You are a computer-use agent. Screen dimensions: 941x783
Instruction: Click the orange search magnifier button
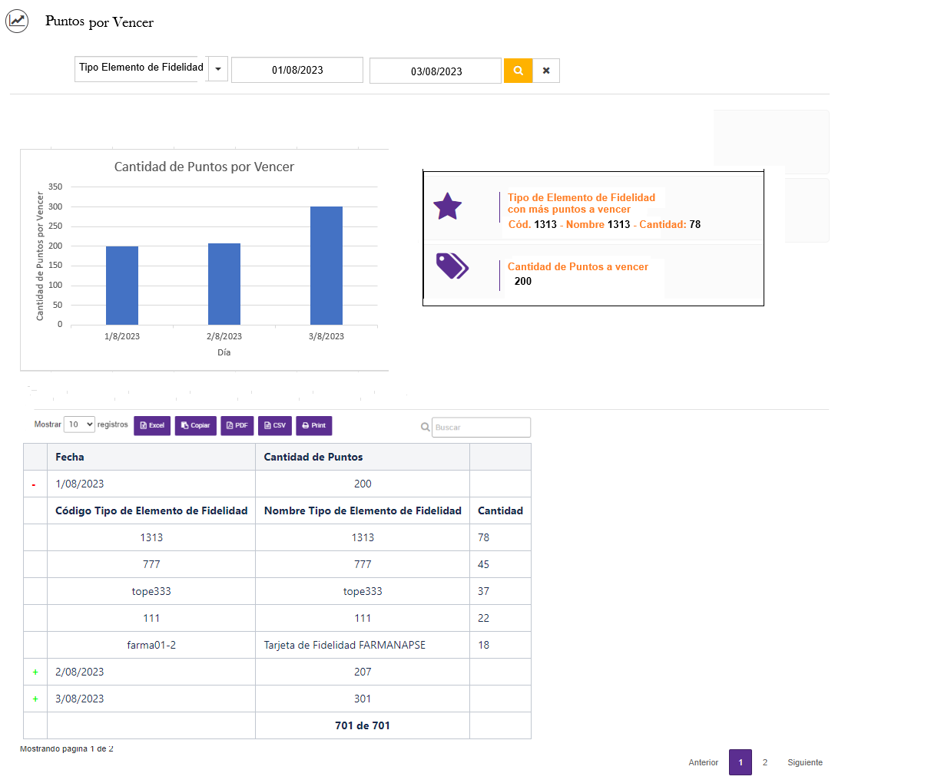tap(519, 71)
